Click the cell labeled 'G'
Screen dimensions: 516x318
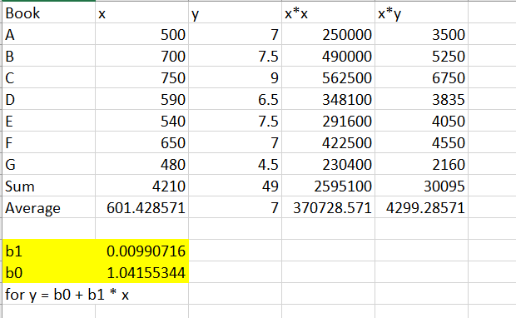coord(49,164)
